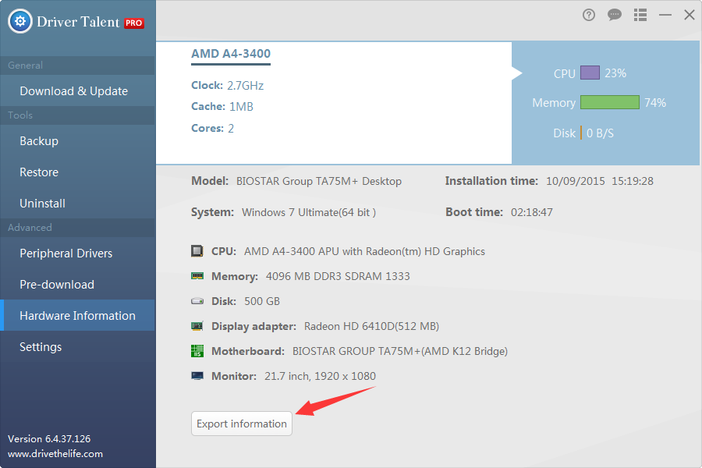Visit www.drivethelife.com link
The width and height of the screenshot is (702, 468).
(55, 454)
